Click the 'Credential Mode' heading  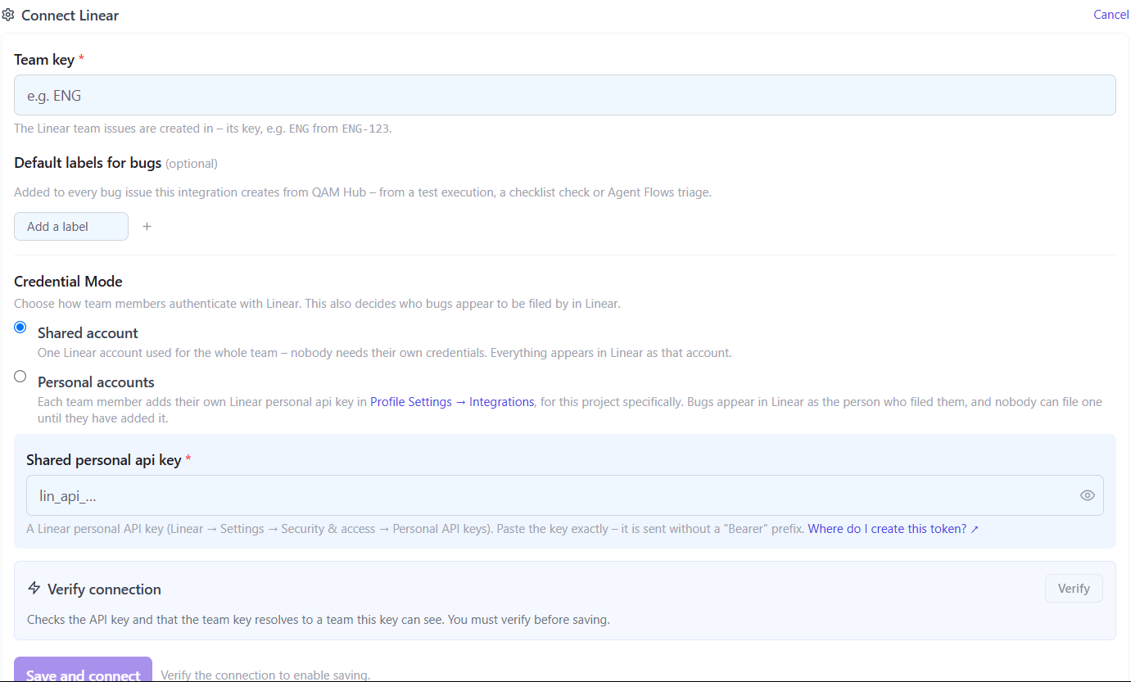(68, 282)
